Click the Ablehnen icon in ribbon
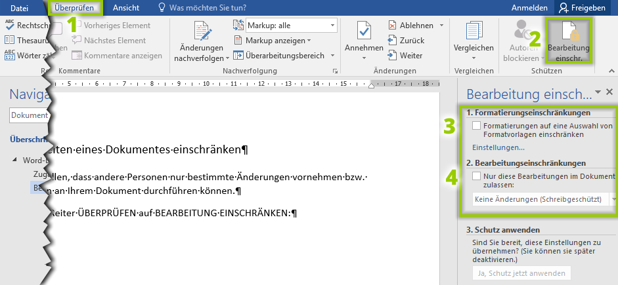This screenshot has width=618, height=285. click(411, 26)
